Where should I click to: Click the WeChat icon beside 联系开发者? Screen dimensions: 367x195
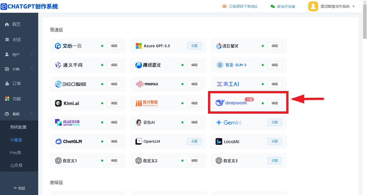click(x=273, y=6)
